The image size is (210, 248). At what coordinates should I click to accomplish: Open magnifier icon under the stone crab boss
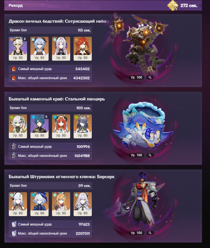coord(150,155)
